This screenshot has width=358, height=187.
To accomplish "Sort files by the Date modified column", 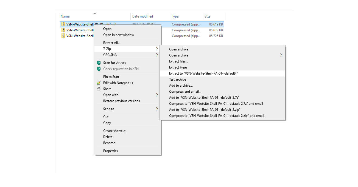I will [x=142, y=16].
